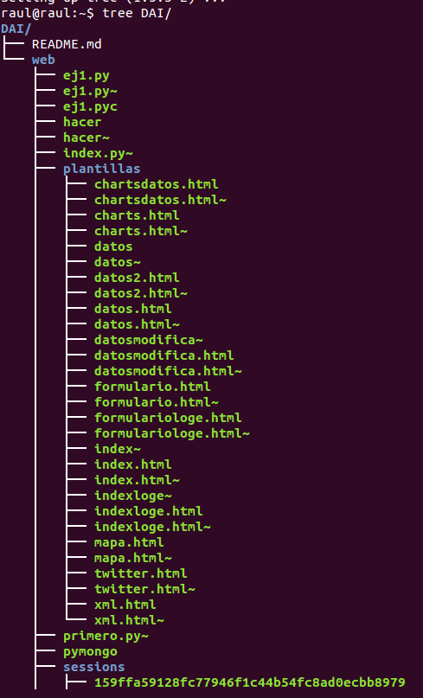Select the formulario.html entry
This screenshot has height=698, width=423.
point(152,387)
